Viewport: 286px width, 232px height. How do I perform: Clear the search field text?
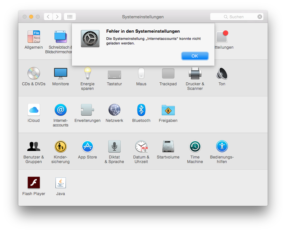coord(260,17)
